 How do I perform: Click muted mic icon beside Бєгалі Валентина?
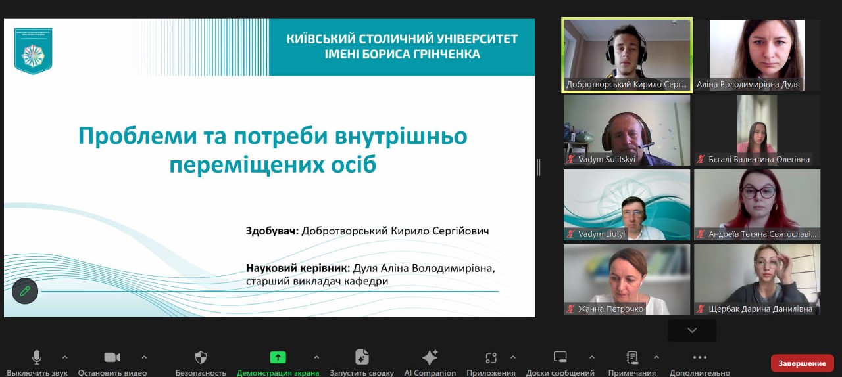pyautogui.click(x=701, y=159)
